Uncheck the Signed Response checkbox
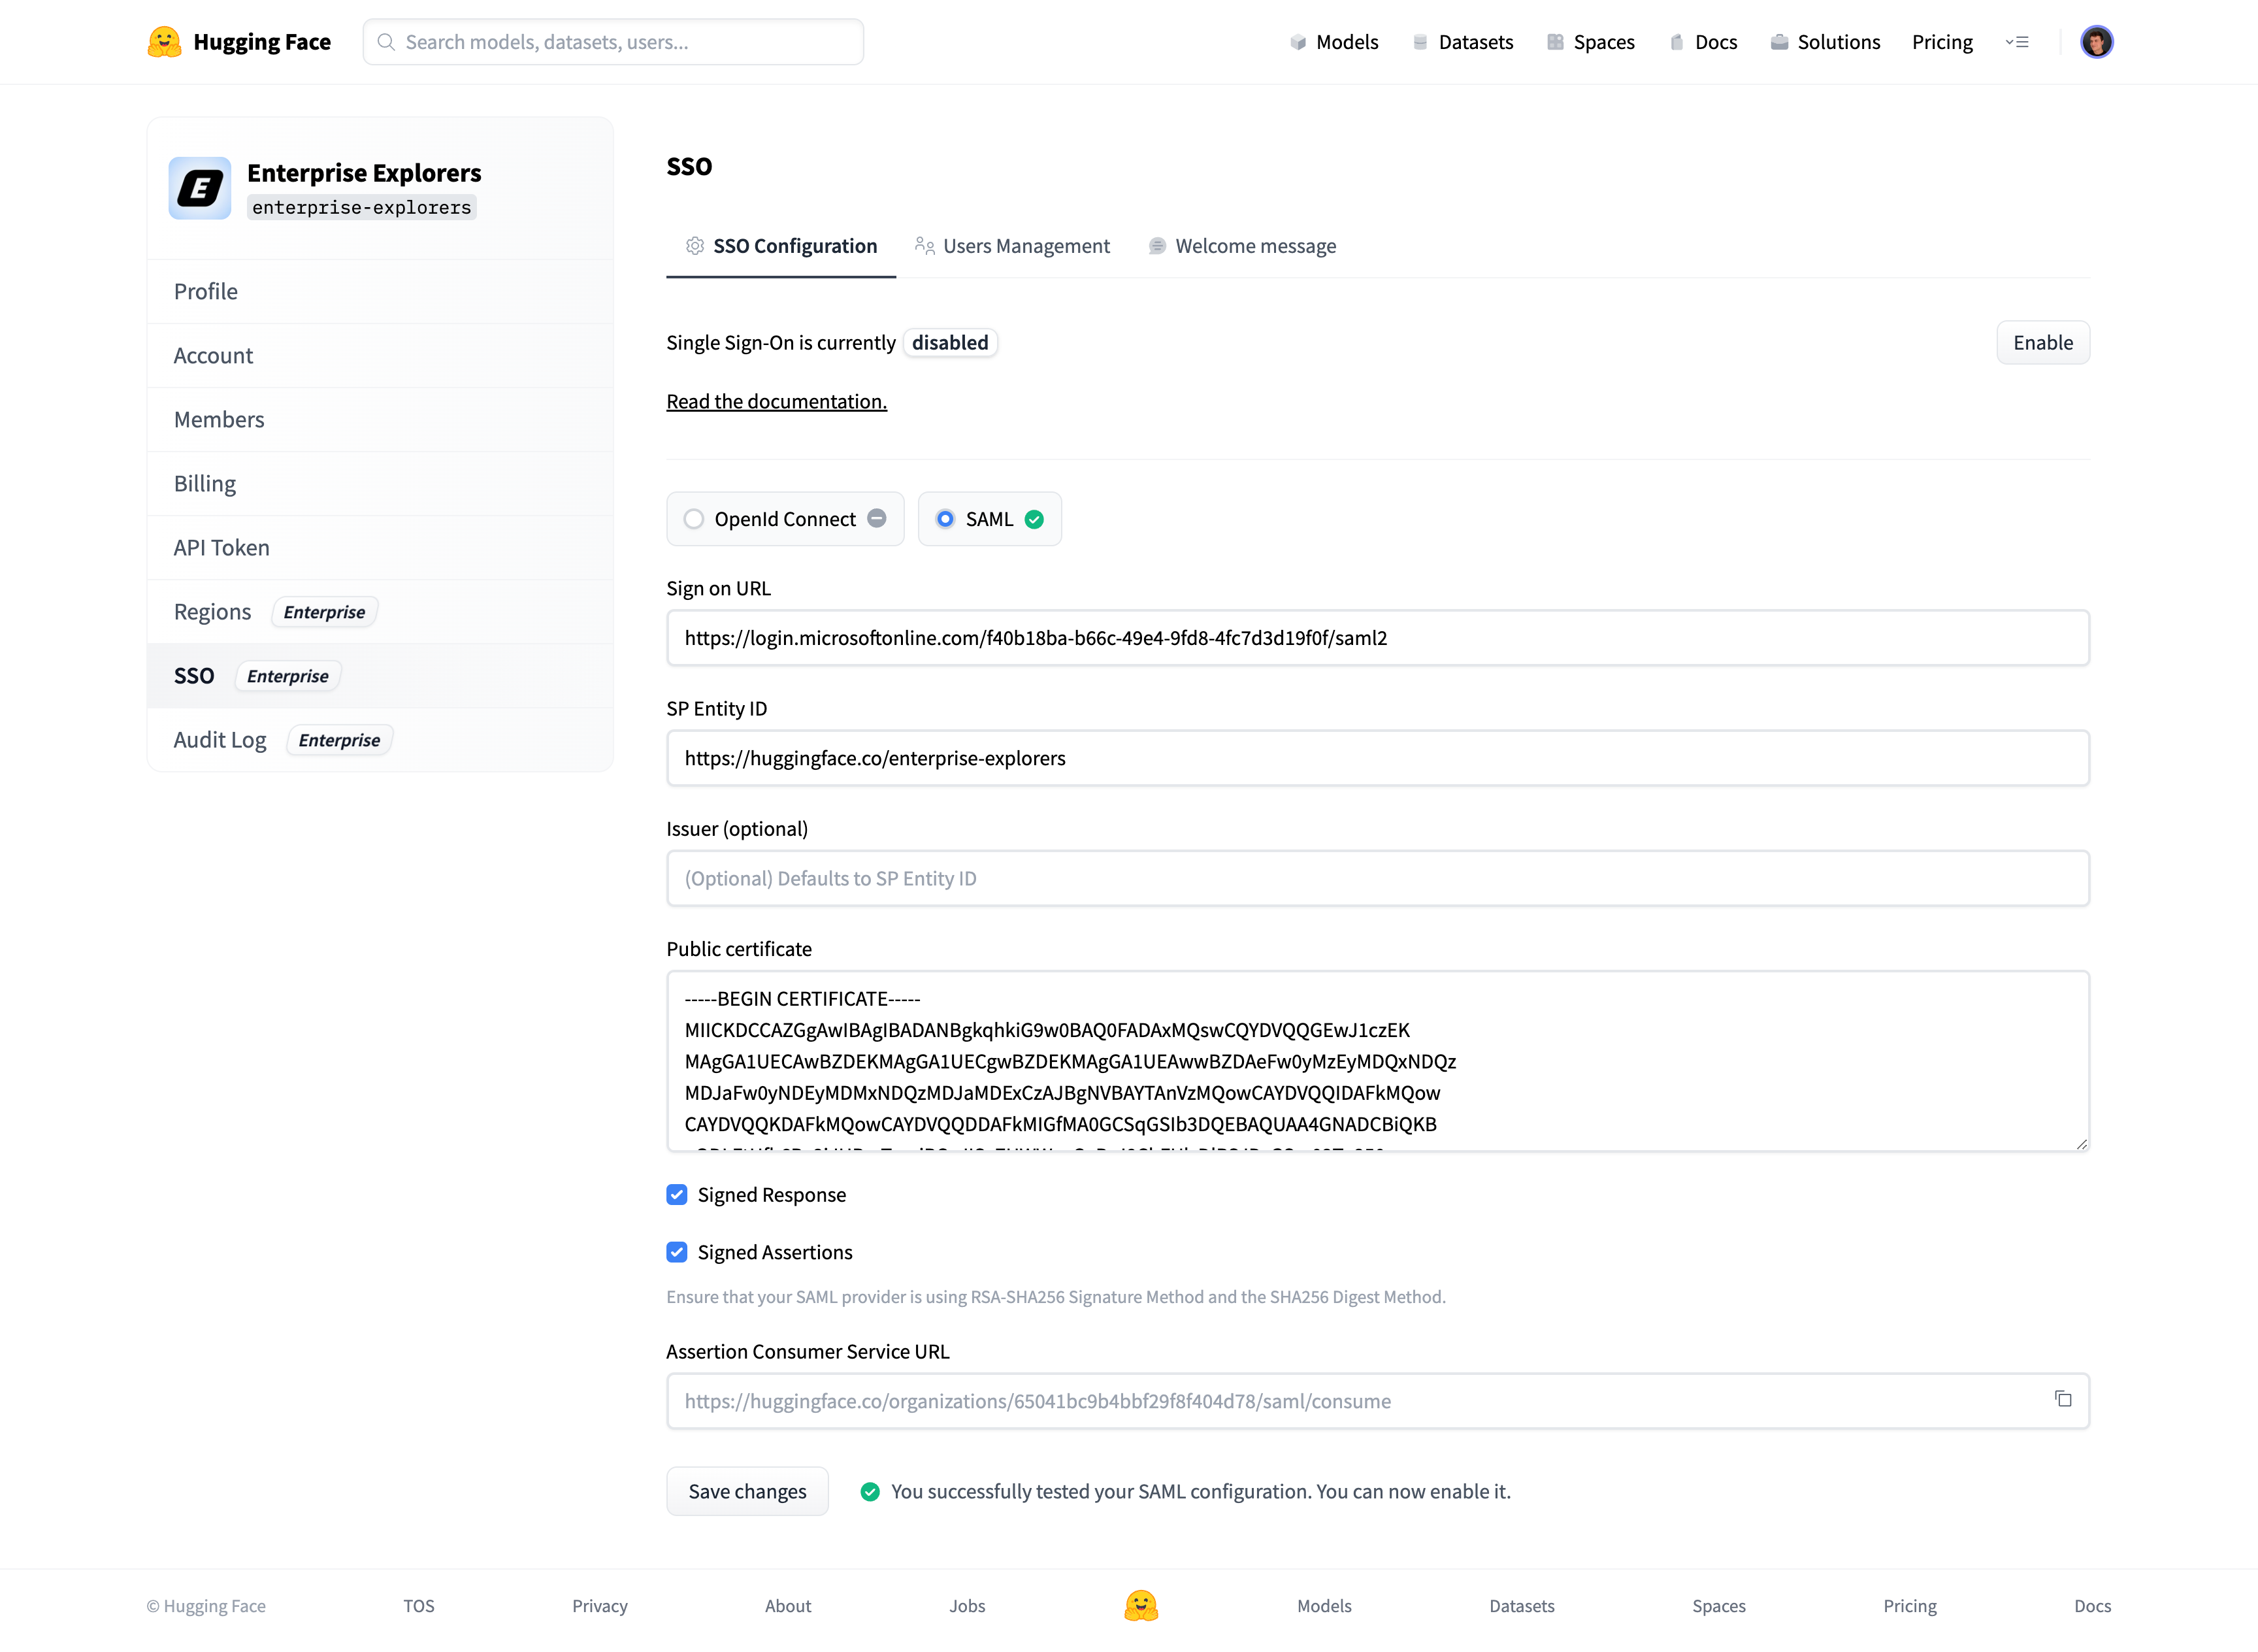2258x1652 pixels. 677,1195
